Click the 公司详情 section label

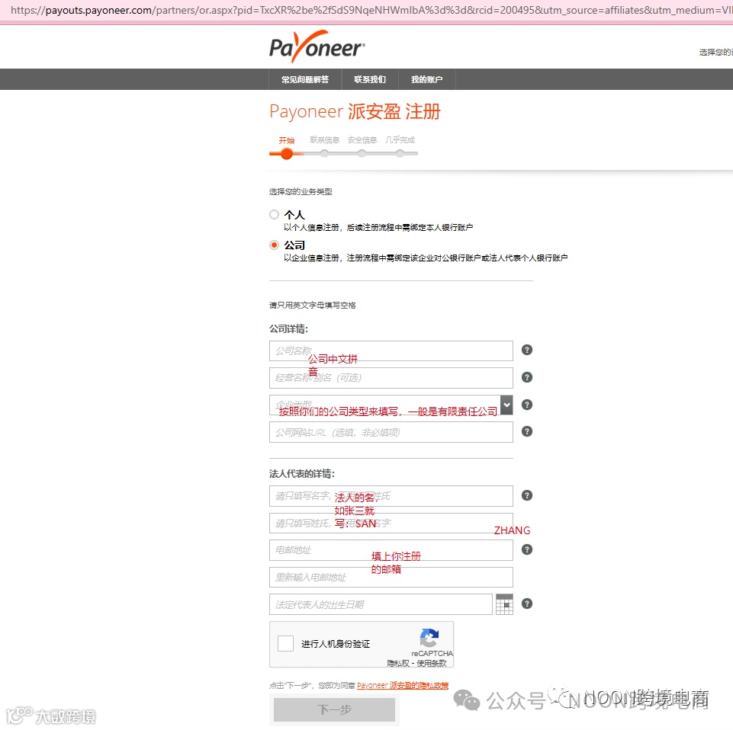coord(288,328)
